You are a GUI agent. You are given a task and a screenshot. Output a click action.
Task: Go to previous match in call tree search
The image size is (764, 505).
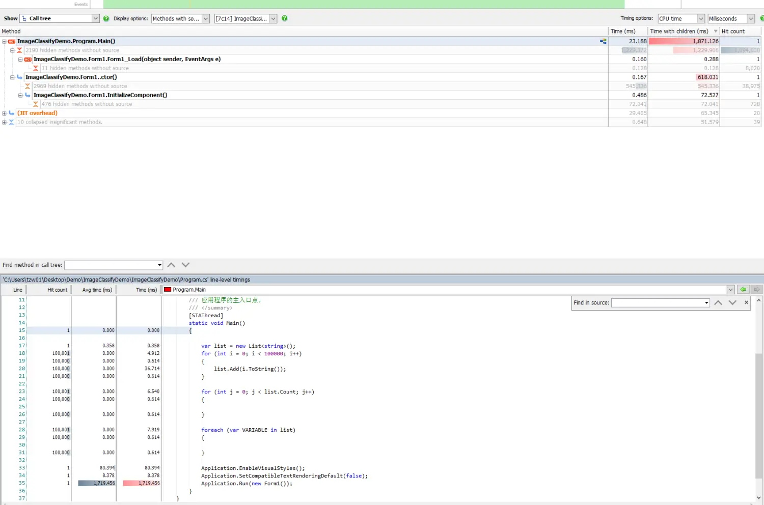pos(171,265)
